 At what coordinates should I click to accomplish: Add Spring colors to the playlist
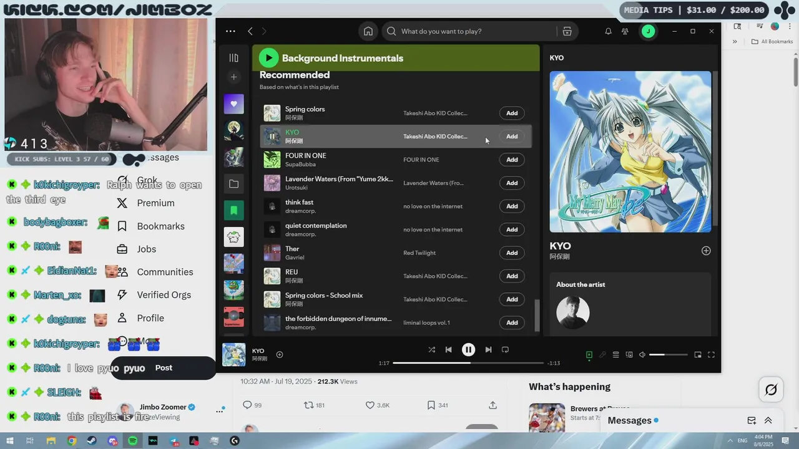pos(512,113)
